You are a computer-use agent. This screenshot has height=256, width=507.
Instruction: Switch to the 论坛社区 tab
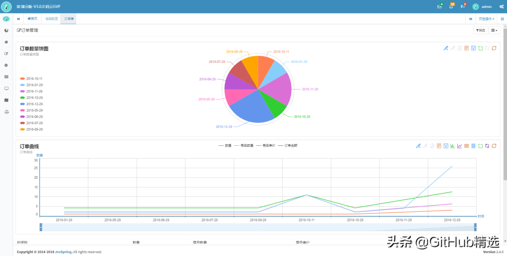52,19
